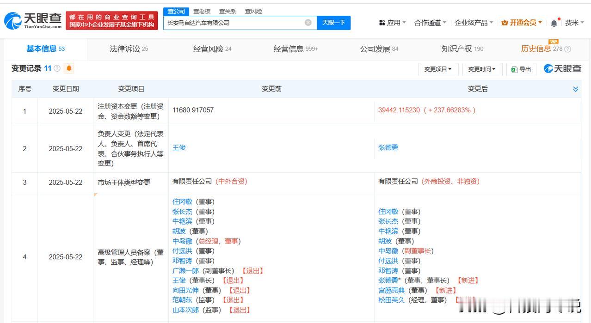
Task: Click the 变更日期 column header
Action: pos(66,89)
